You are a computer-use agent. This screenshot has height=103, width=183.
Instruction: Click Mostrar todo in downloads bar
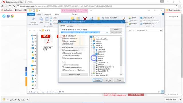tap(171, 99)
